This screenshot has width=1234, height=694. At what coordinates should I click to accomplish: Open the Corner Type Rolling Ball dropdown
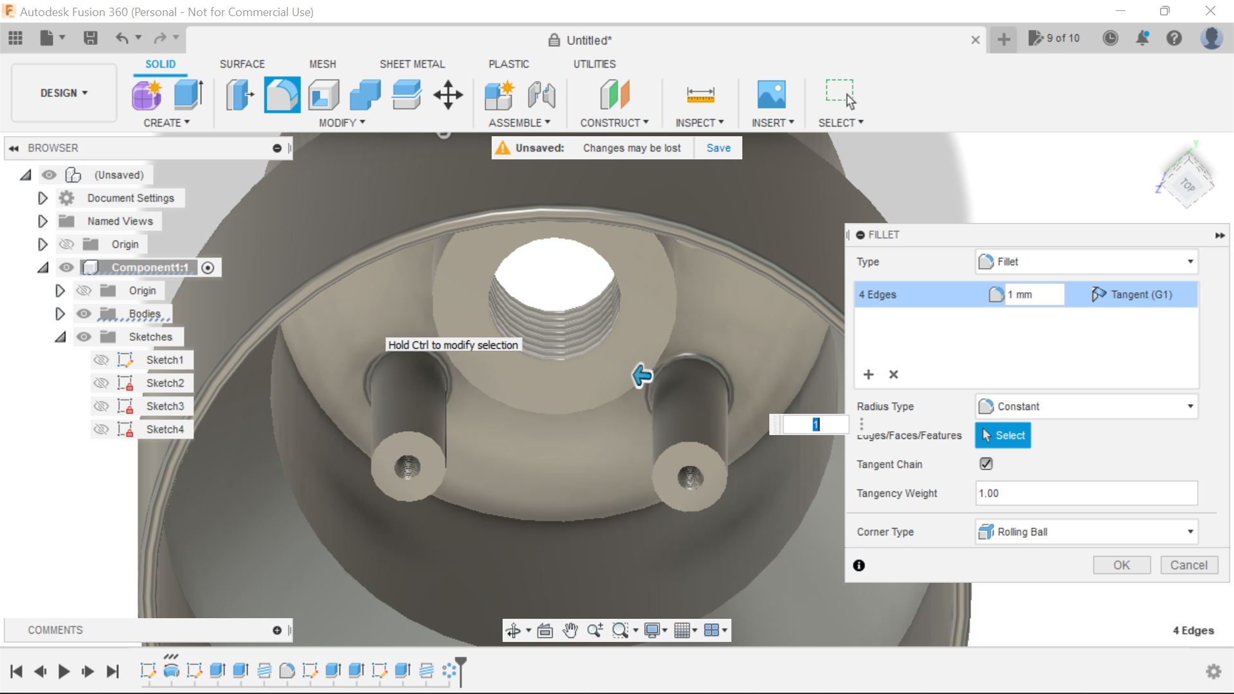[x=1086, y=531]
